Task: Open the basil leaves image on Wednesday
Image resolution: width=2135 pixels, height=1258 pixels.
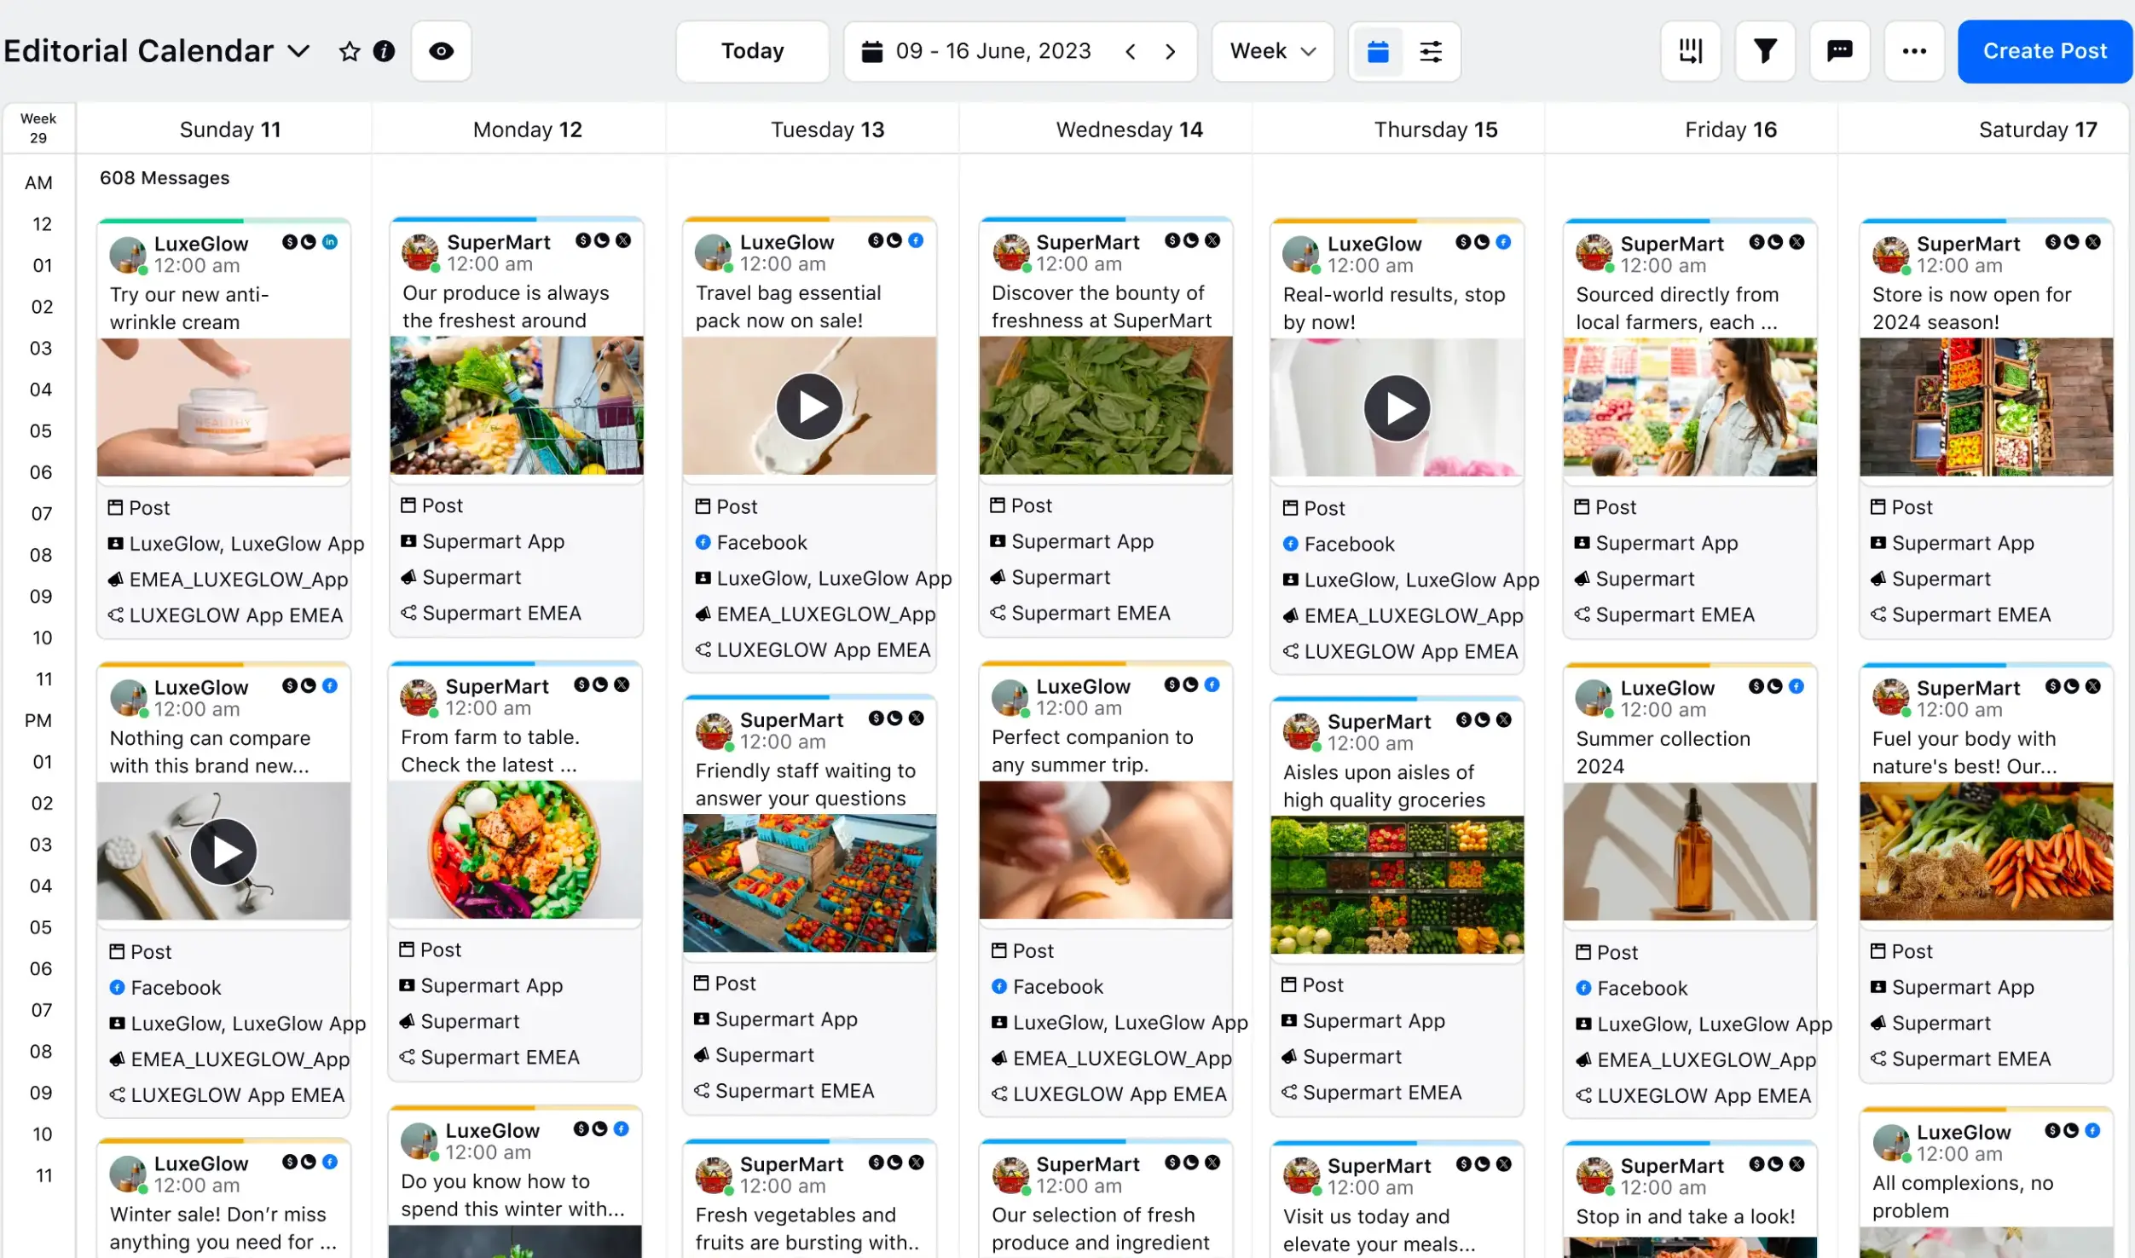Action: click(1105, 406)
